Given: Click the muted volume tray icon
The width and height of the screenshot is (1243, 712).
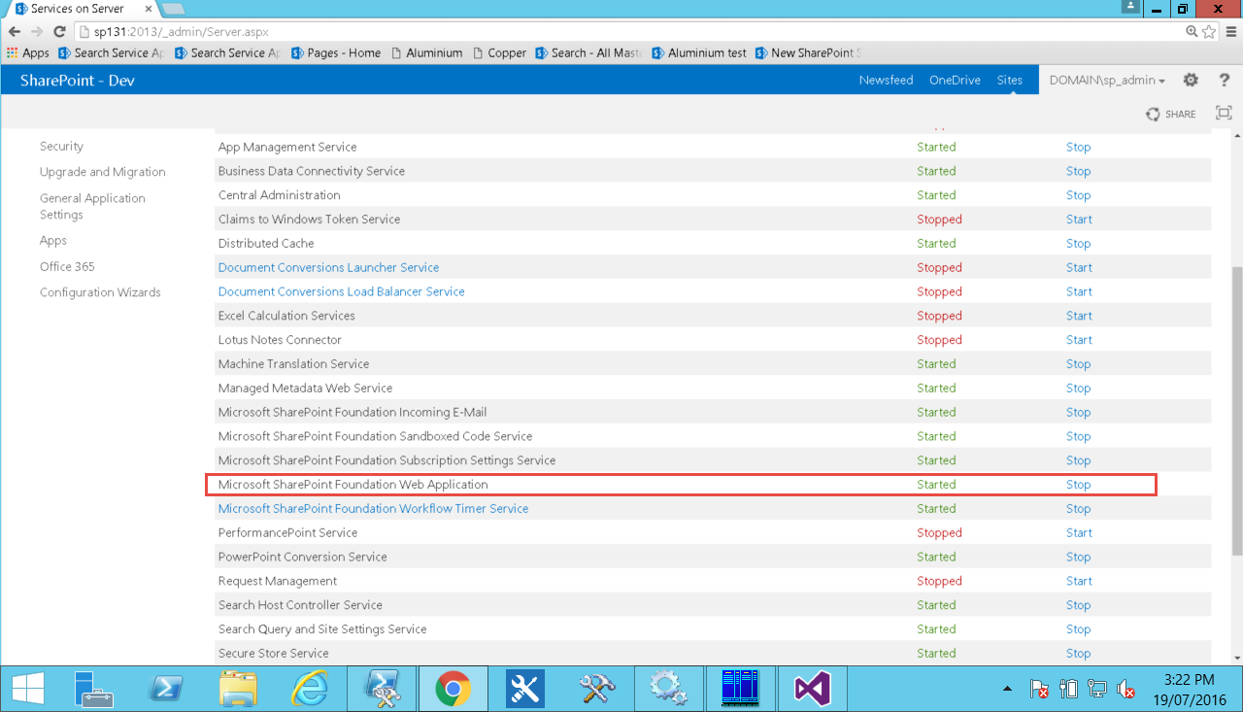Looking at the screenshot, I should [x=1126, y=690].
